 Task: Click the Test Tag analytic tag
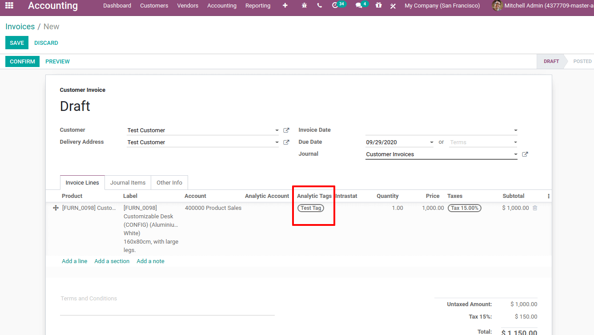311,208
